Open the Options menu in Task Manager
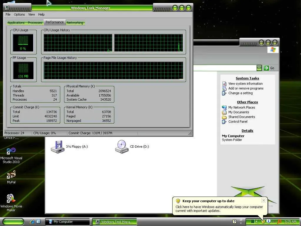 click(19, 14)
